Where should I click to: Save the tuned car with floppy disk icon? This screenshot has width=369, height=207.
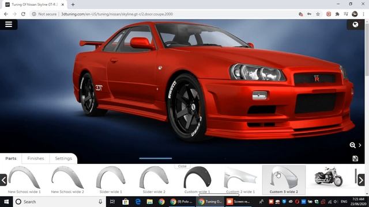[x=355, y=159]
